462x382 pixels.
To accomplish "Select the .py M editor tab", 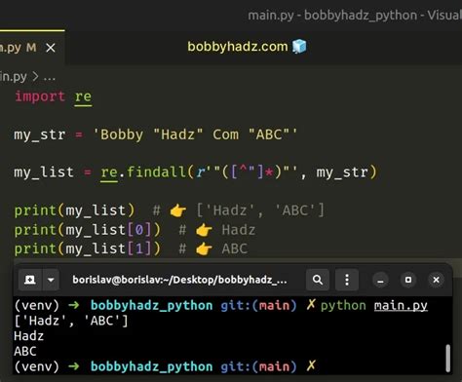I will 32,48.
